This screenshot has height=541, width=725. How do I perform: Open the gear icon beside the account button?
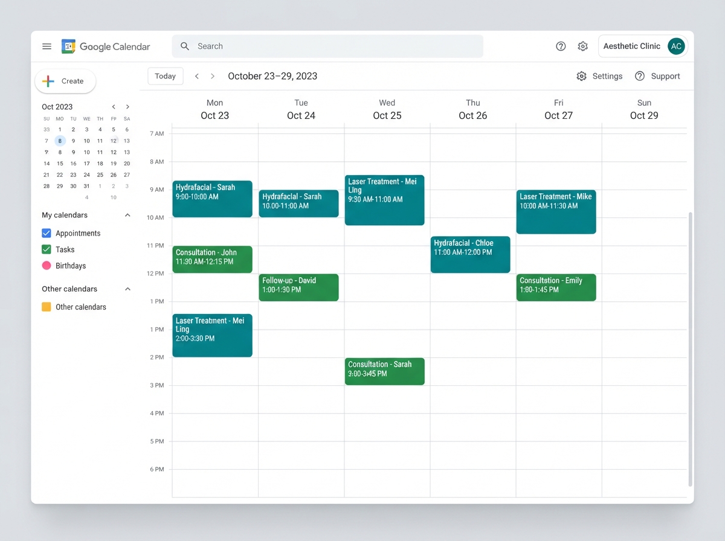click(582, 46)
